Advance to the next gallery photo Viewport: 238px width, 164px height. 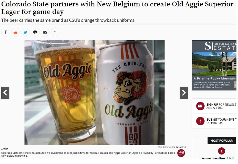184,93
